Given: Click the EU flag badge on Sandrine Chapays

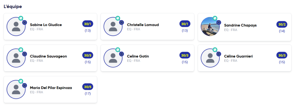Looking at the screenshot, I should [x=219, y=23].
